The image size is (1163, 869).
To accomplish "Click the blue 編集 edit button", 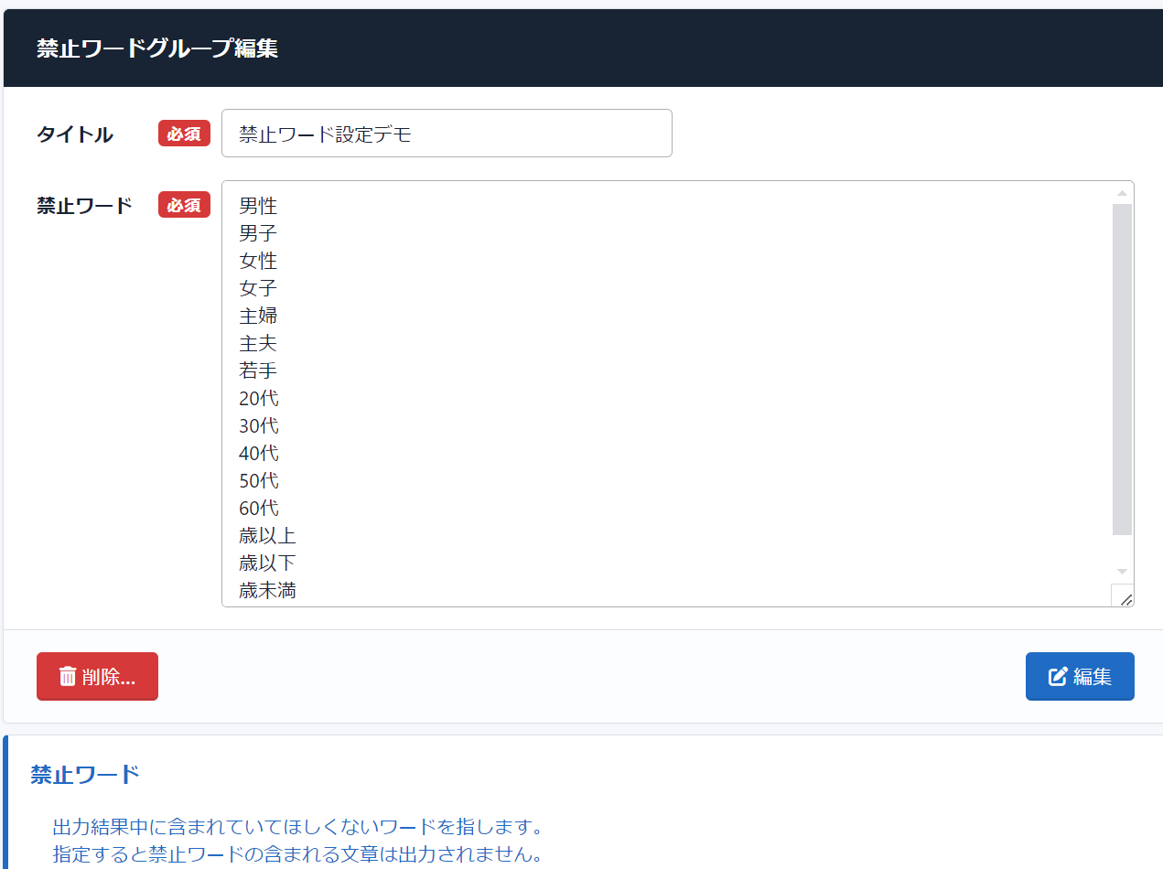I will 1080,676.
